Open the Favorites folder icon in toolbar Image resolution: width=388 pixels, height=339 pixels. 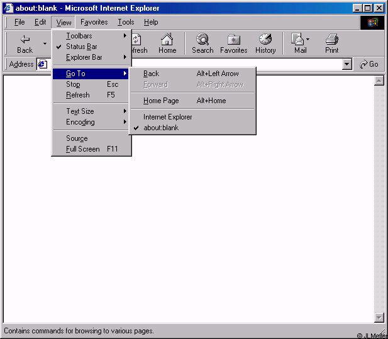tap(233, 40)
